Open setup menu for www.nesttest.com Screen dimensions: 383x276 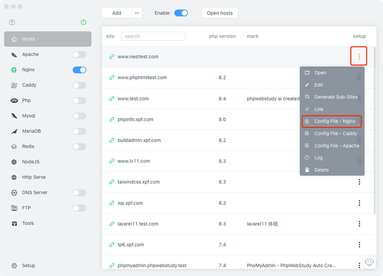pos(359,57)
